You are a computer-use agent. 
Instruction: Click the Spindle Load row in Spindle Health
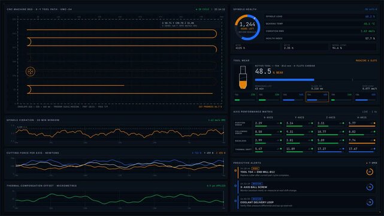coord(320,16)
